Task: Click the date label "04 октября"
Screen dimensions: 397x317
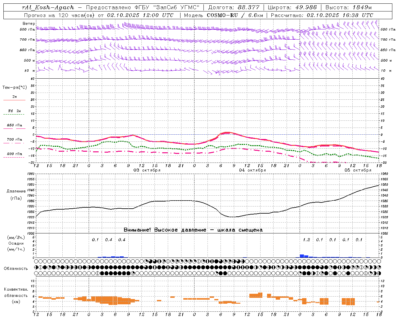Action: click(x=252, y=170)
